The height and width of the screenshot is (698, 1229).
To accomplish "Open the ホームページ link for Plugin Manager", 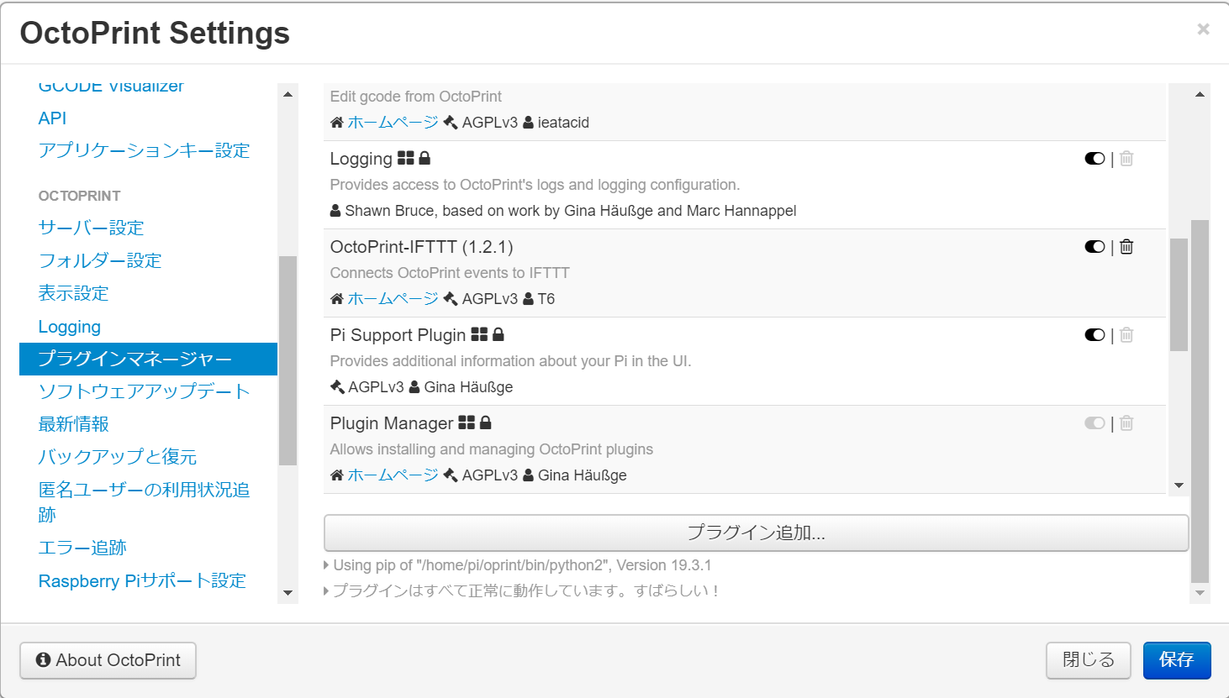I will click(x=393, y=475).
